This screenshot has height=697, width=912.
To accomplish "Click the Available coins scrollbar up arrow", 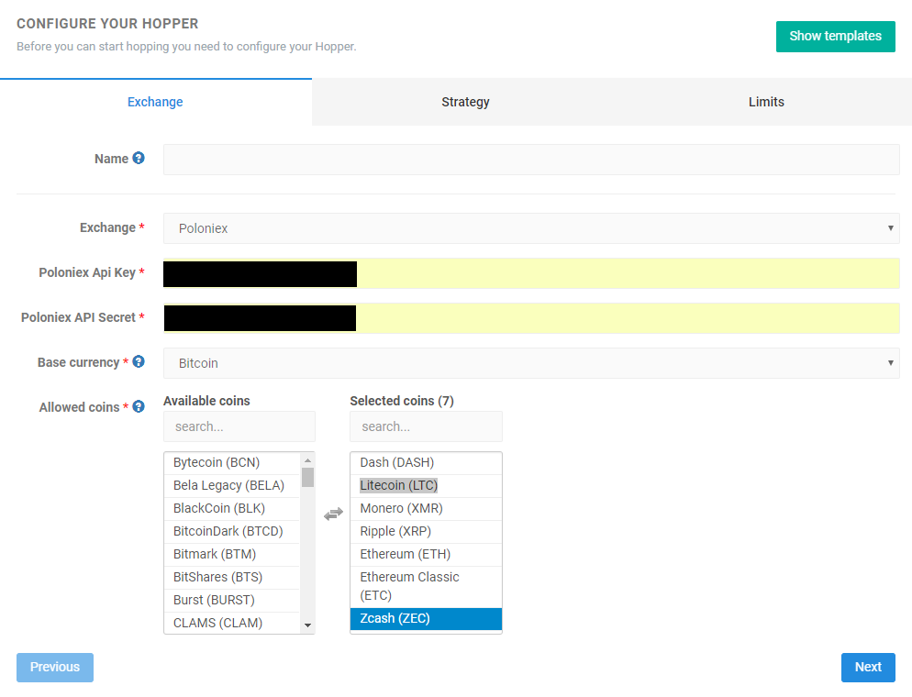I will click(307, 460).
